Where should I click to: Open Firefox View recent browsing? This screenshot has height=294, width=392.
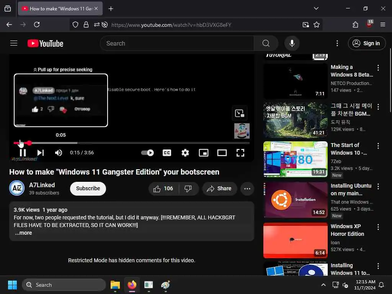point(8,9)
